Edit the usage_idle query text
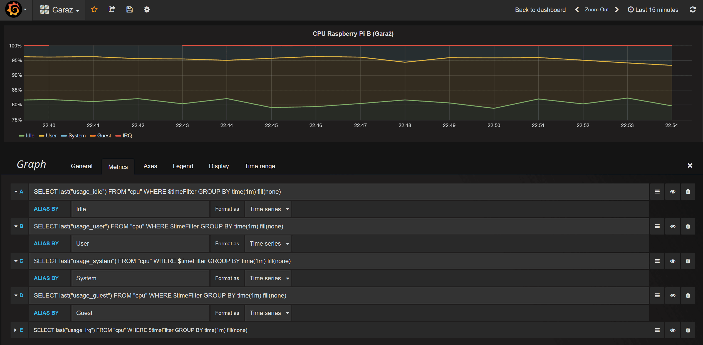Screen dimensions: 703x345 [x=339, y=192]
